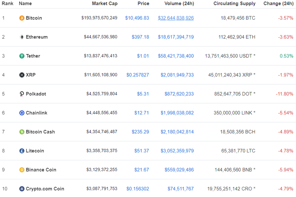This screenshot has width=296, height=197.
Task: Click Polkadot price $5.31
Action: [x=143, y=94]
